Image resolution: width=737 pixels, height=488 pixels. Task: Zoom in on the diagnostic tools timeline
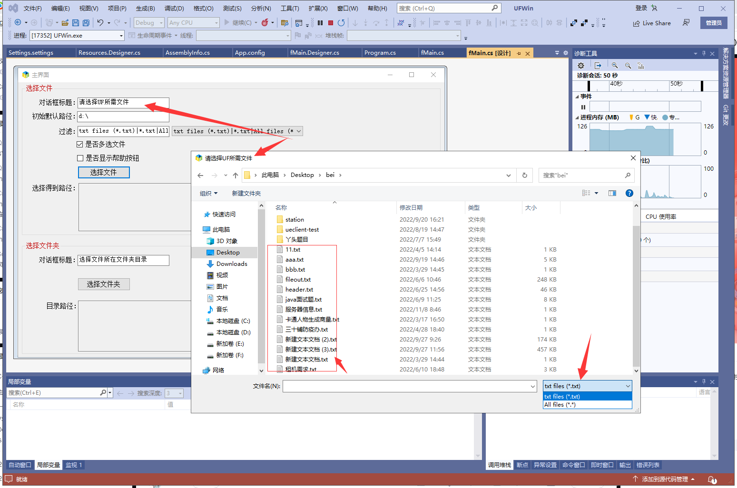click(615, 66)
